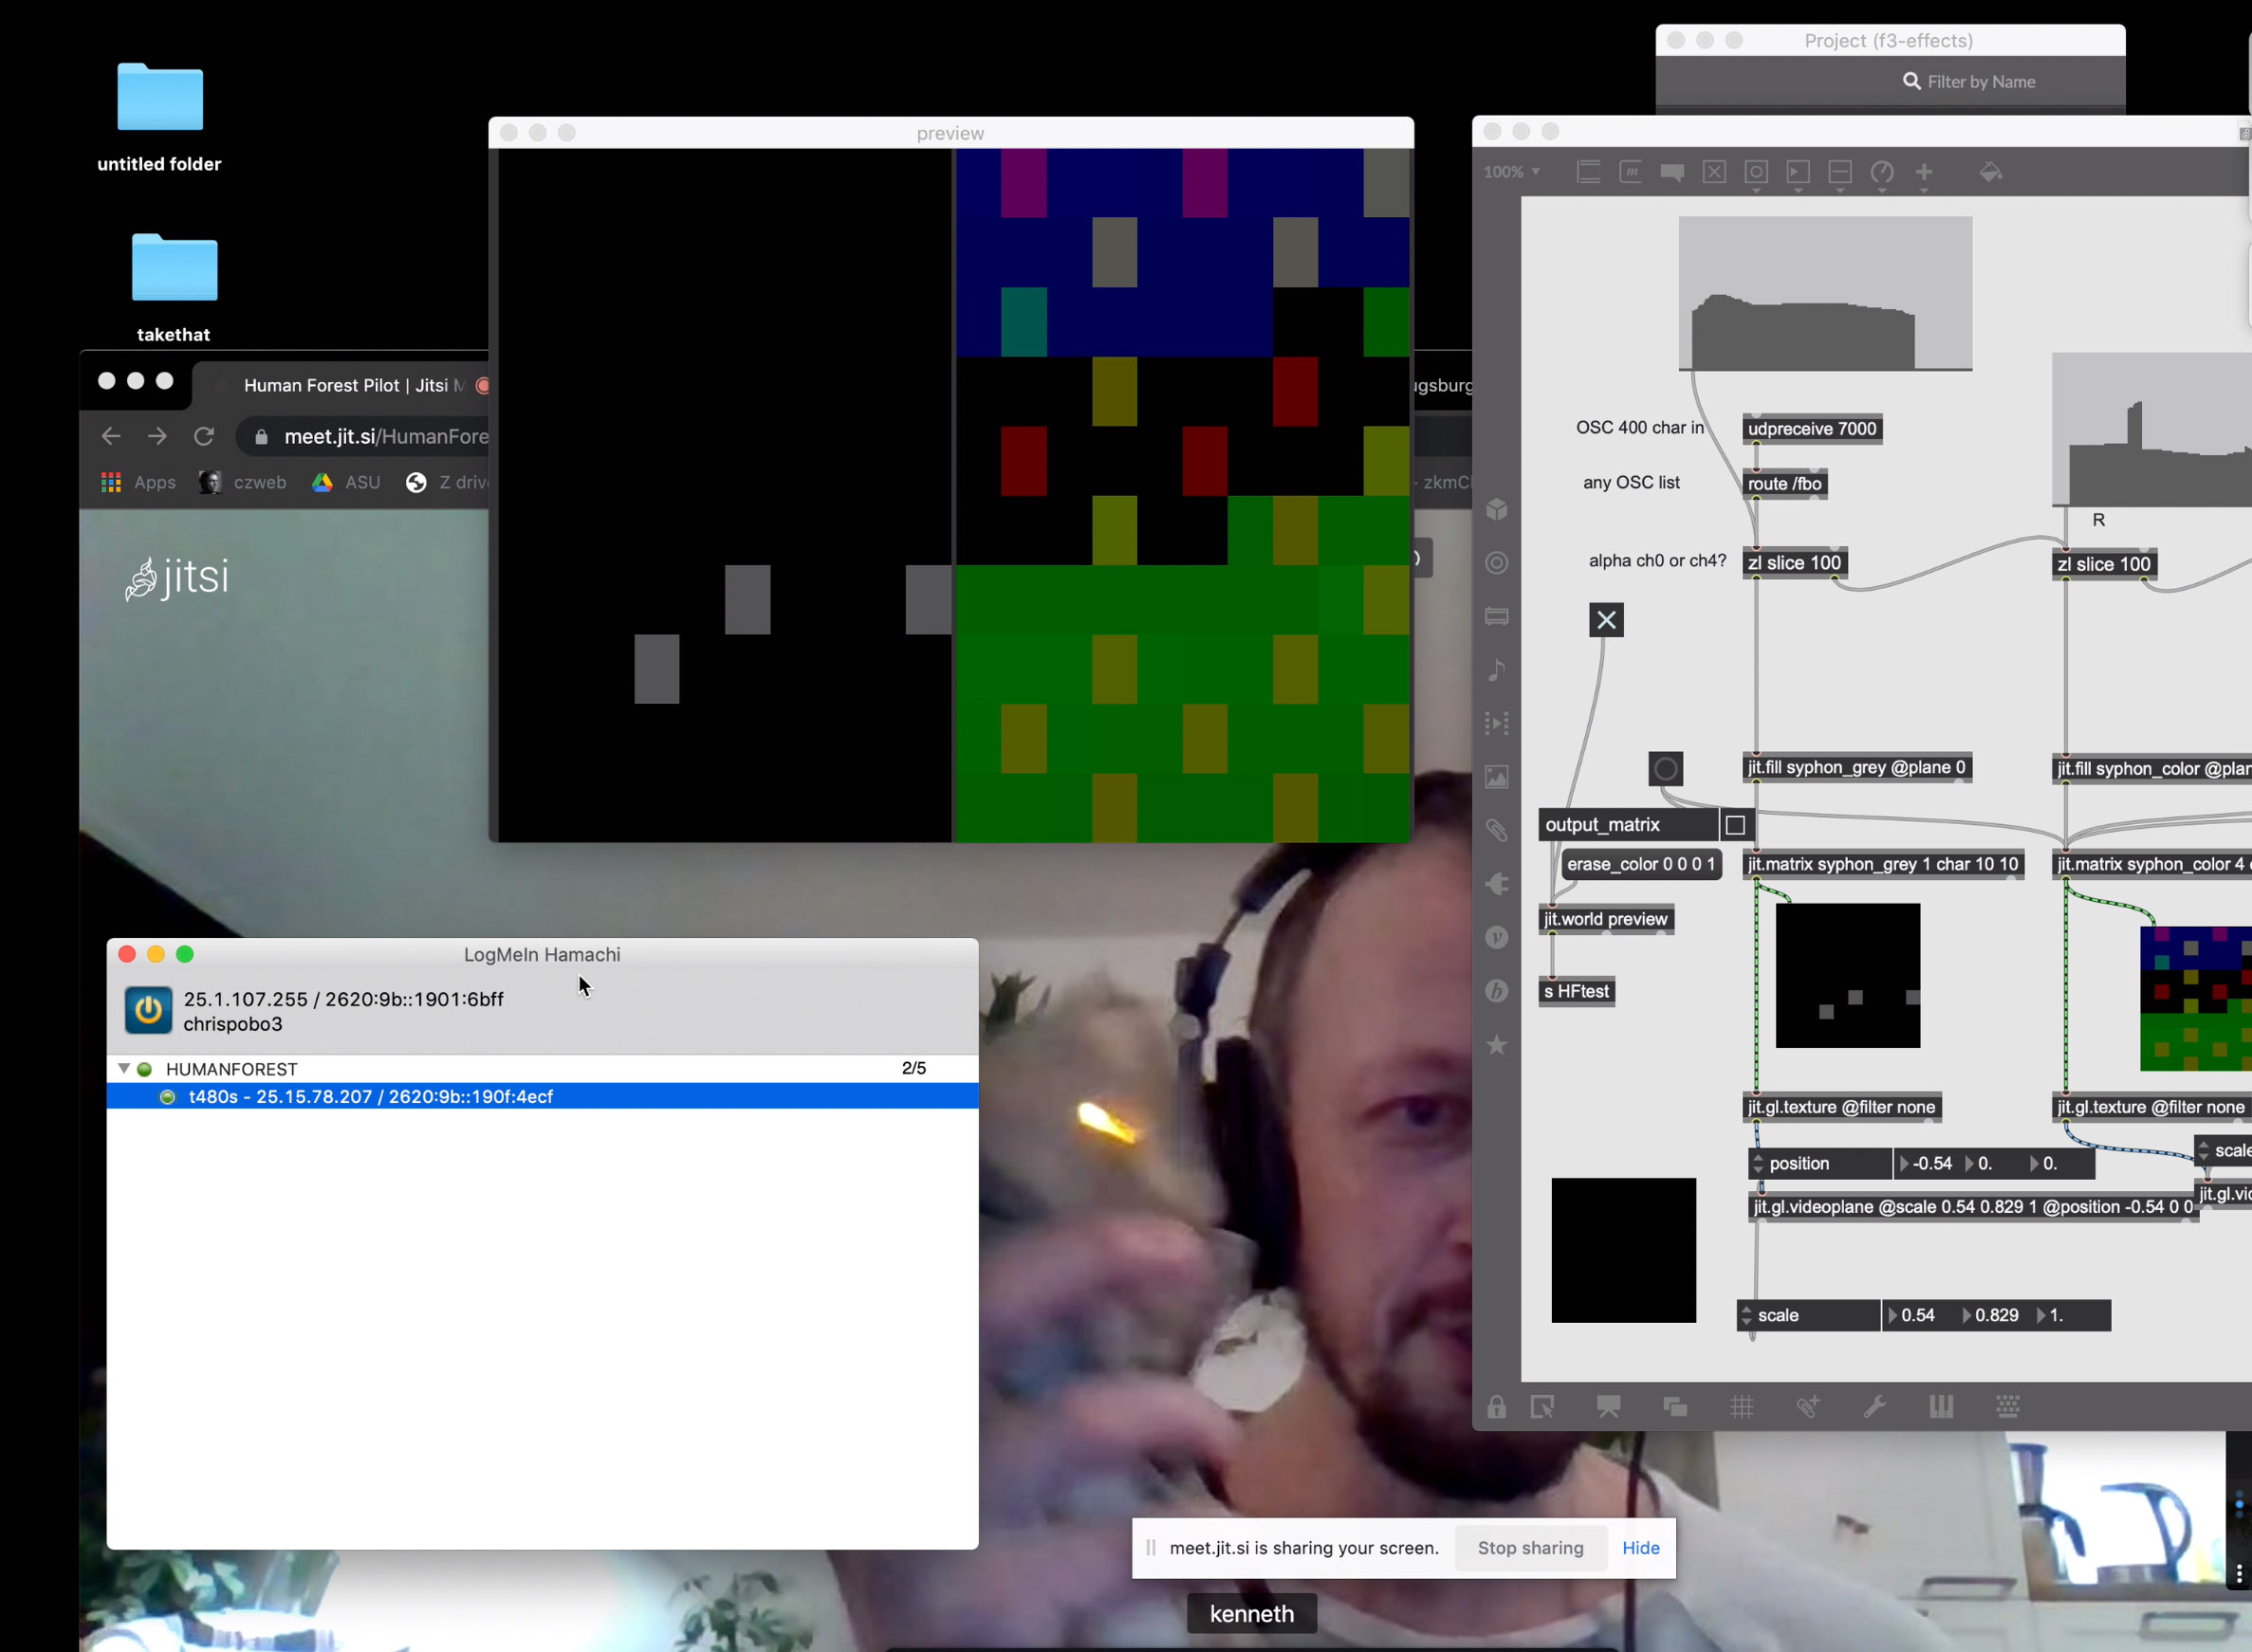Screen dimensions: 2252x1652
Task: Open presentation mode in patcher toolbar
Action: coord(1609,1407)
